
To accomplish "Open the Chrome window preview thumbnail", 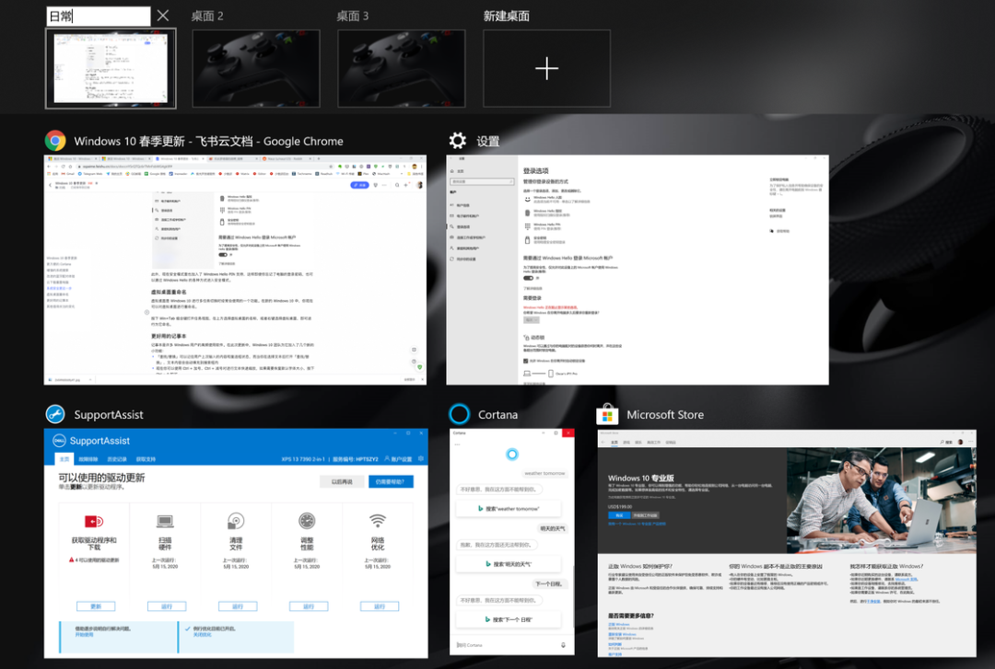I will click(235, 270).
